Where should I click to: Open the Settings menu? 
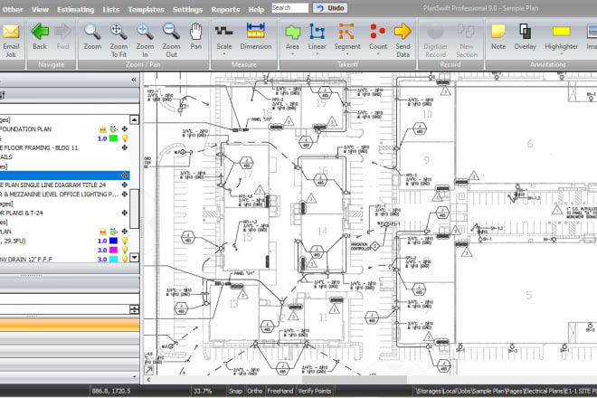(x=188, y=10)
